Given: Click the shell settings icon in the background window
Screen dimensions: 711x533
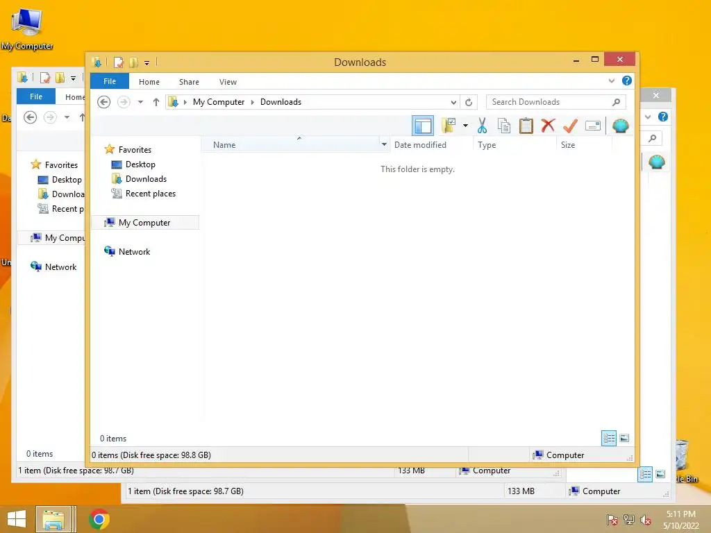Looking at the screenshot, I should point(657,162).
